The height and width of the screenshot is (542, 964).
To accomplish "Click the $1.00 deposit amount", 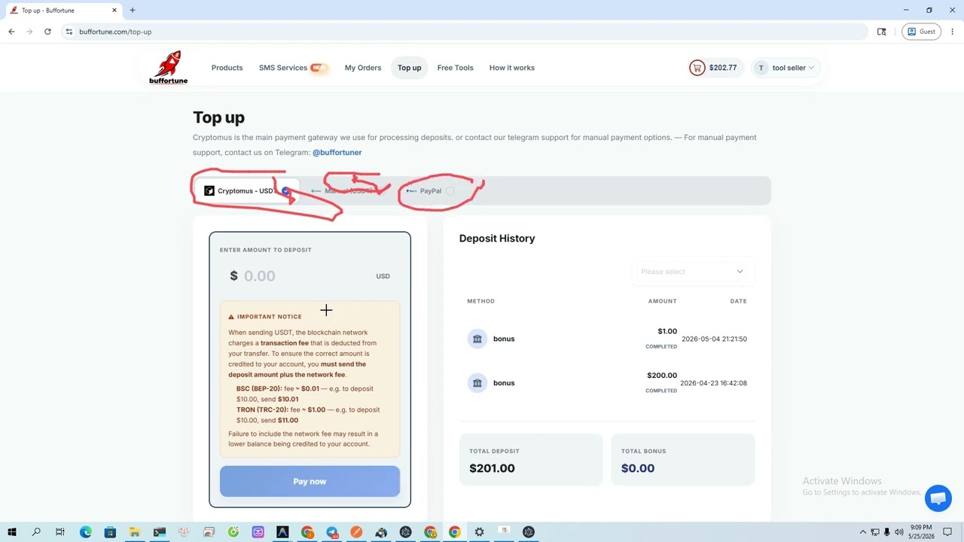I will [x=667, y=331].
